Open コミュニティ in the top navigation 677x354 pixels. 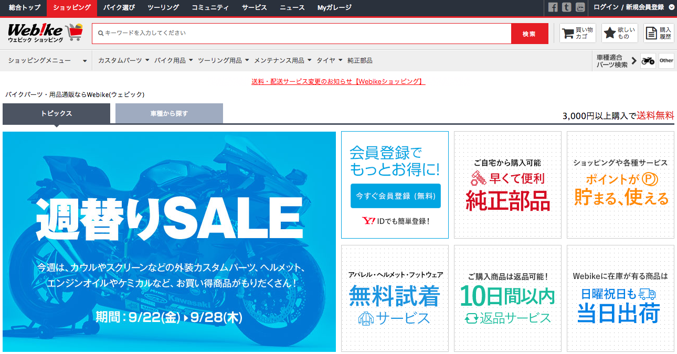point(210,7)
